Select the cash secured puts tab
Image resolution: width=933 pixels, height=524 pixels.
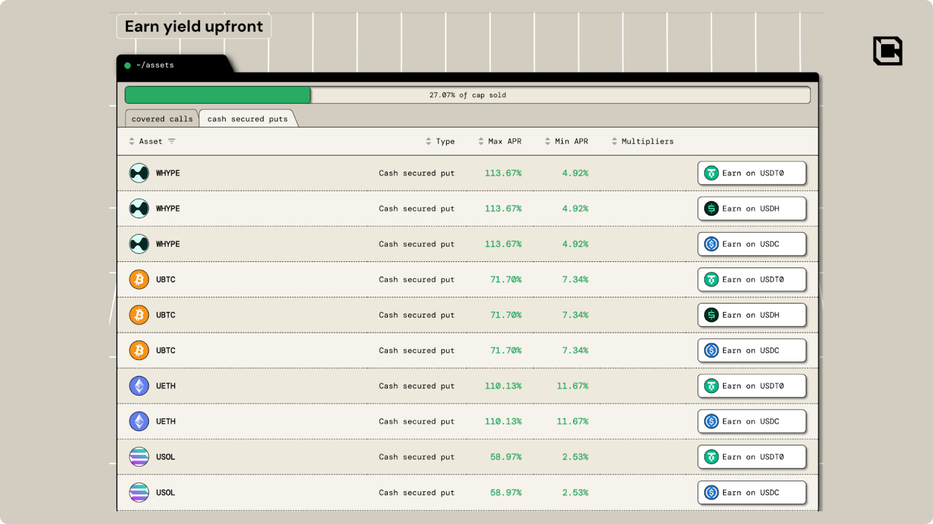tap(247, 119)
